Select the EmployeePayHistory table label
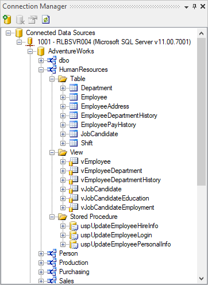208x285 pixels. [109, 125]
